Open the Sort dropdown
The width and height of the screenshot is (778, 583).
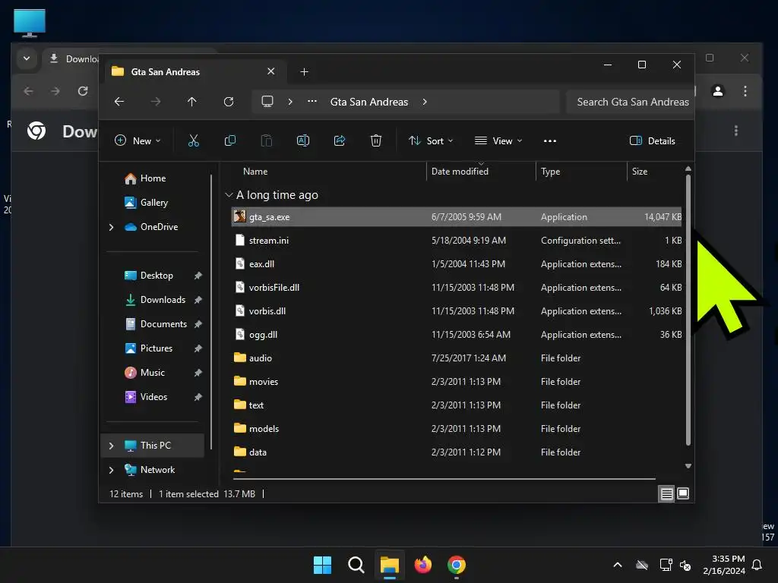coord(431,140)
